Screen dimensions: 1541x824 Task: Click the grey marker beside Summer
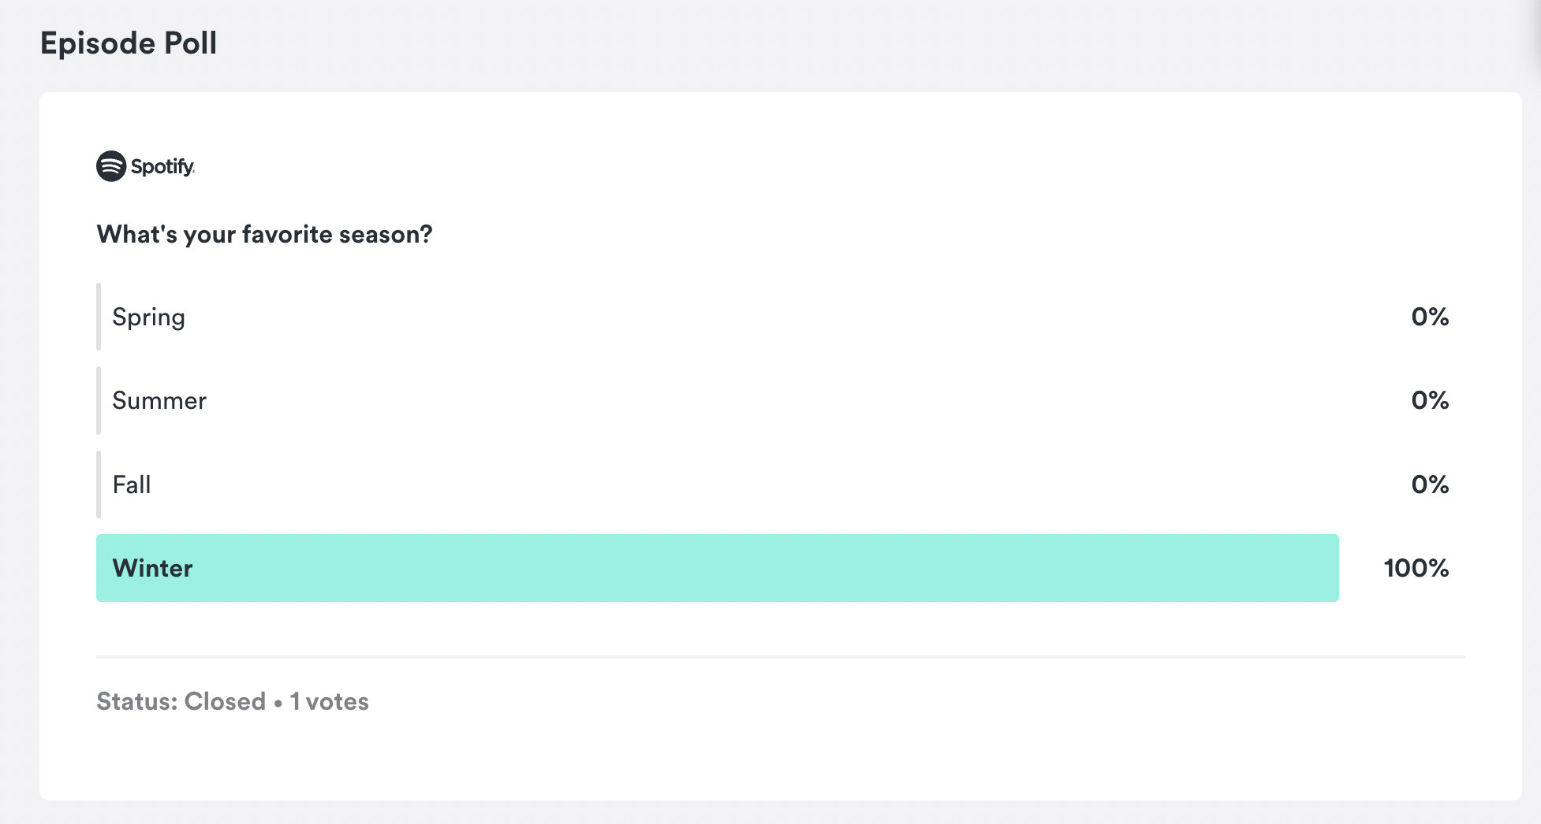tap(99, 400)
